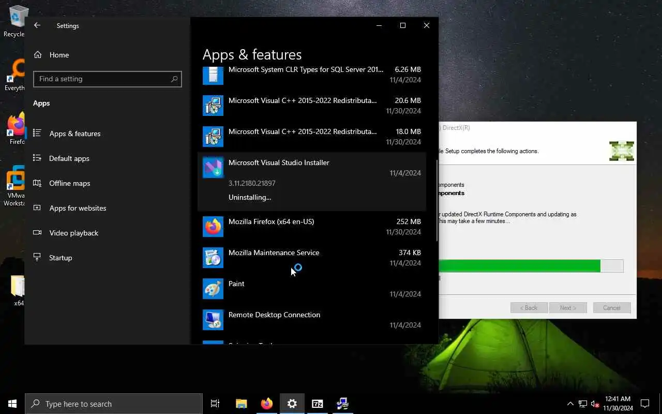Click the DirectX setup installer taskbar icon
Screen dimensions: 662x414
[342, 404]
